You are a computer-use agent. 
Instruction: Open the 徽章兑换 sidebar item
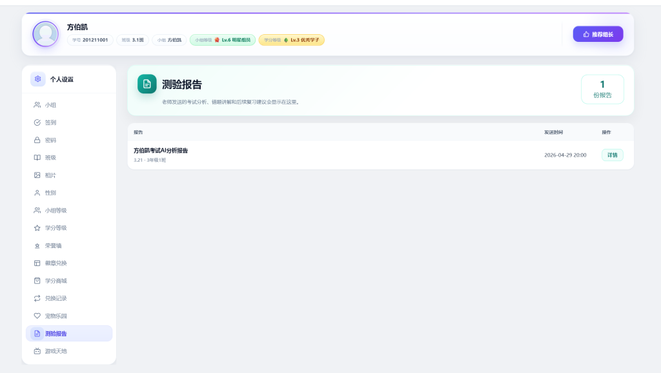68,263
